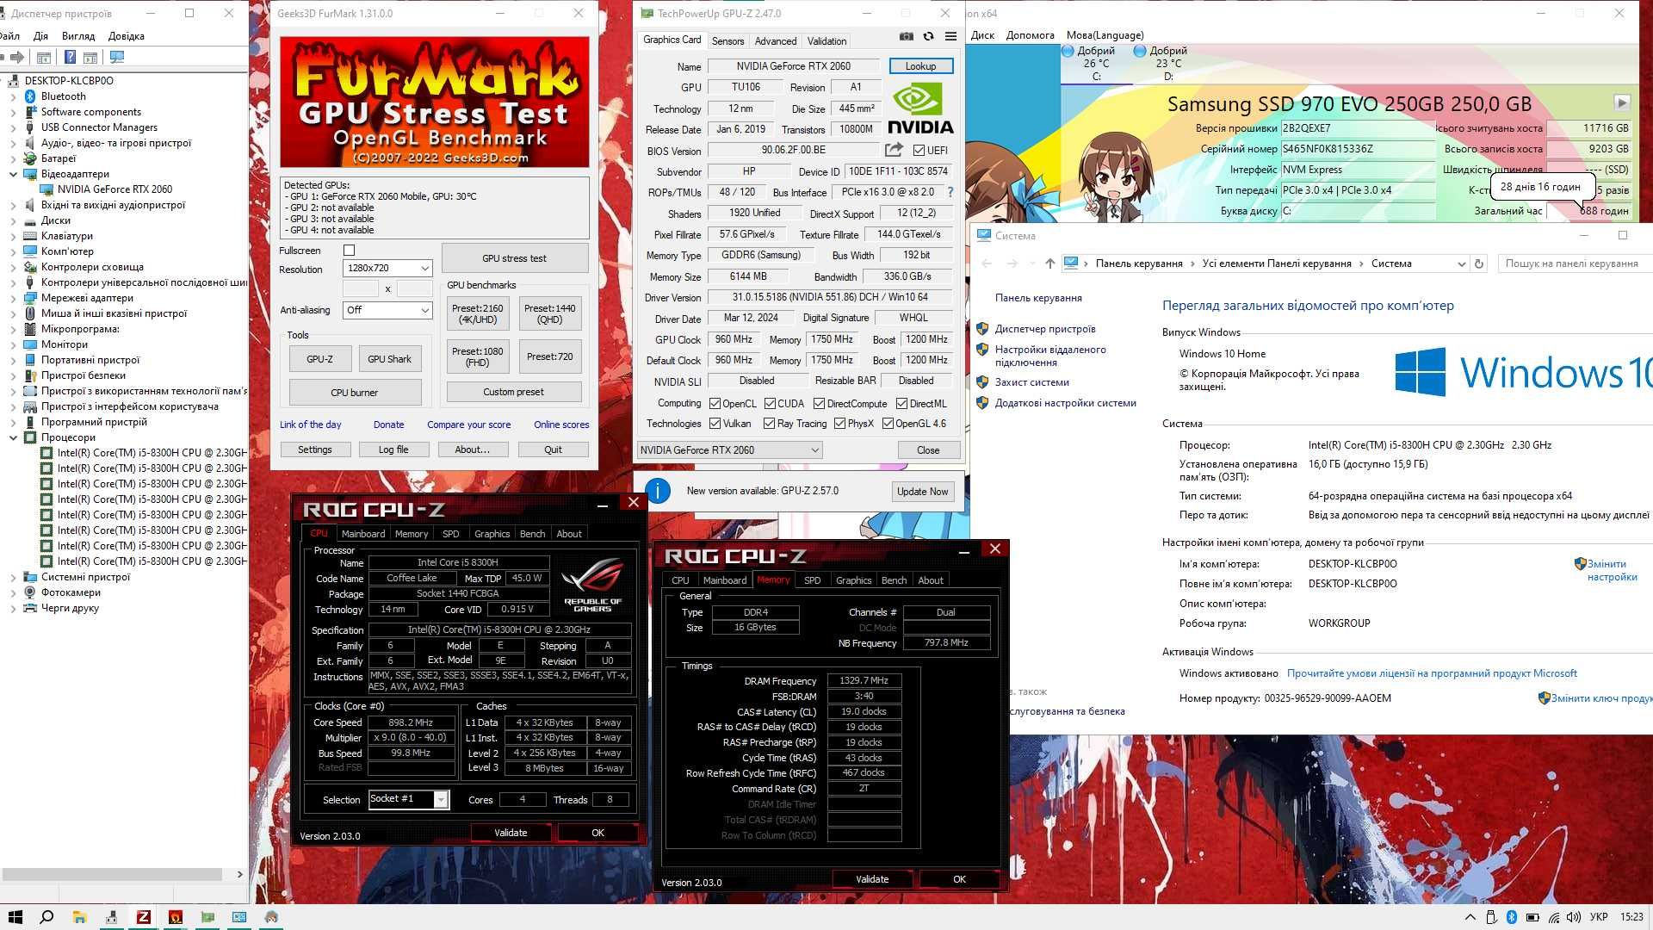
Task: Click the CrystalDiskInfo anime taskbar icon
Action: pos(271,917)
